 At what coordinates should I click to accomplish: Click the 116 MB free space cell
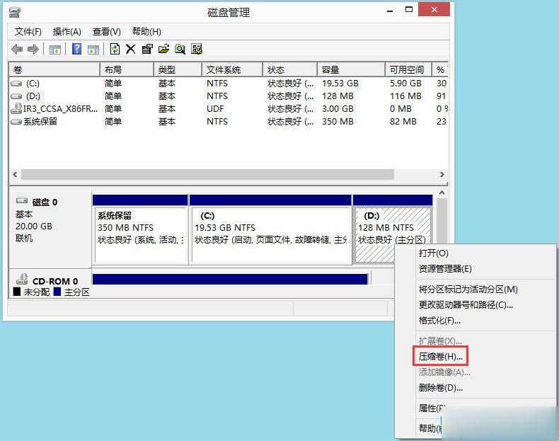tap(405, 96)
